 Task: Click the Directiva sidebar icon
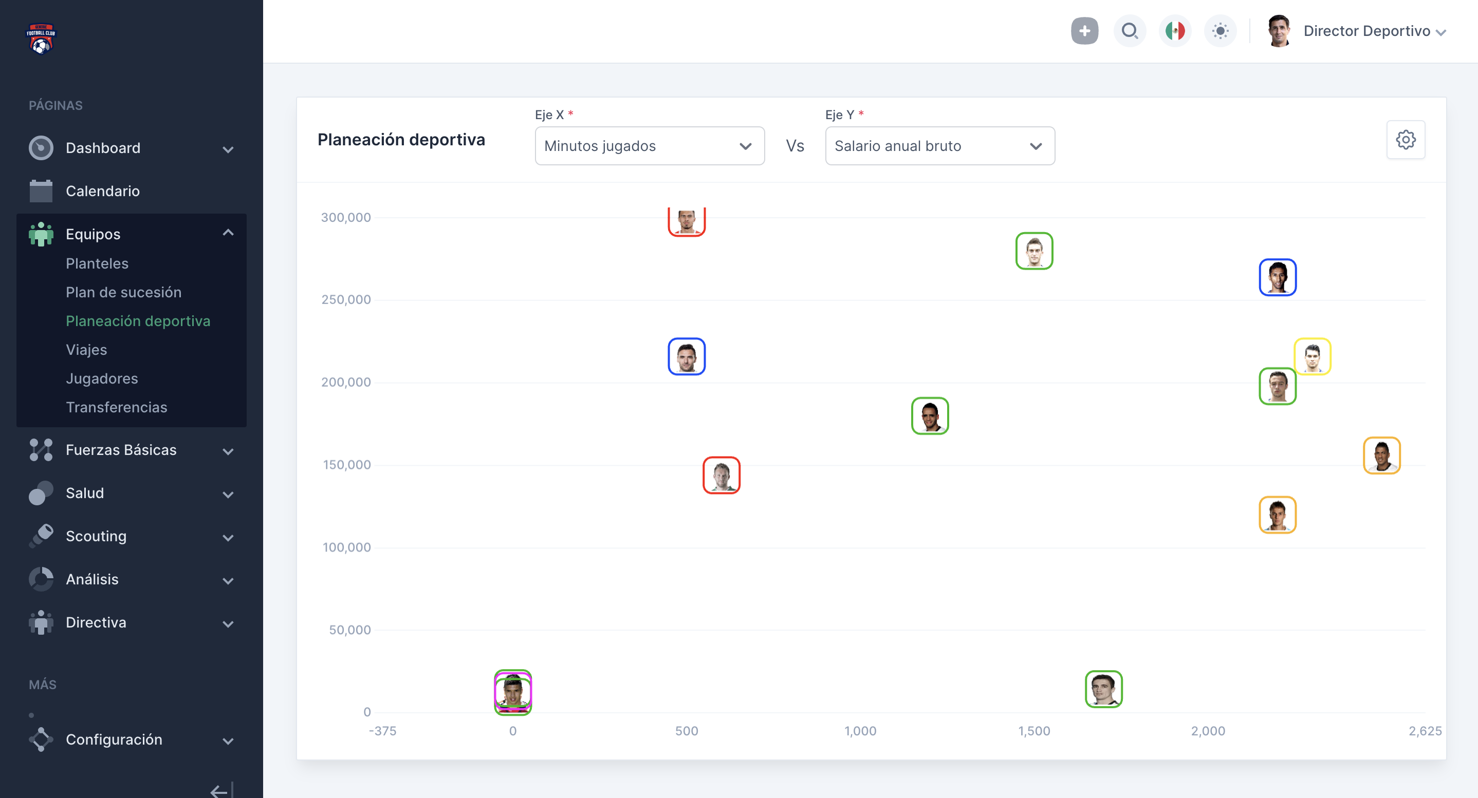coord(40,623)
